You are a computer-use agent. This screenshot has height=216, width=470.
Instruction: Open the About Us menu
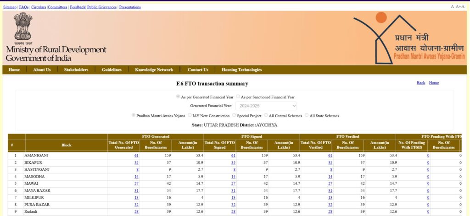(42, 70)
